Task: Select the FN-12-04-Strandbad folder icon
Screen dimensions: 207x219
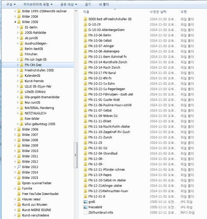Action: click(x=85, y=153)
